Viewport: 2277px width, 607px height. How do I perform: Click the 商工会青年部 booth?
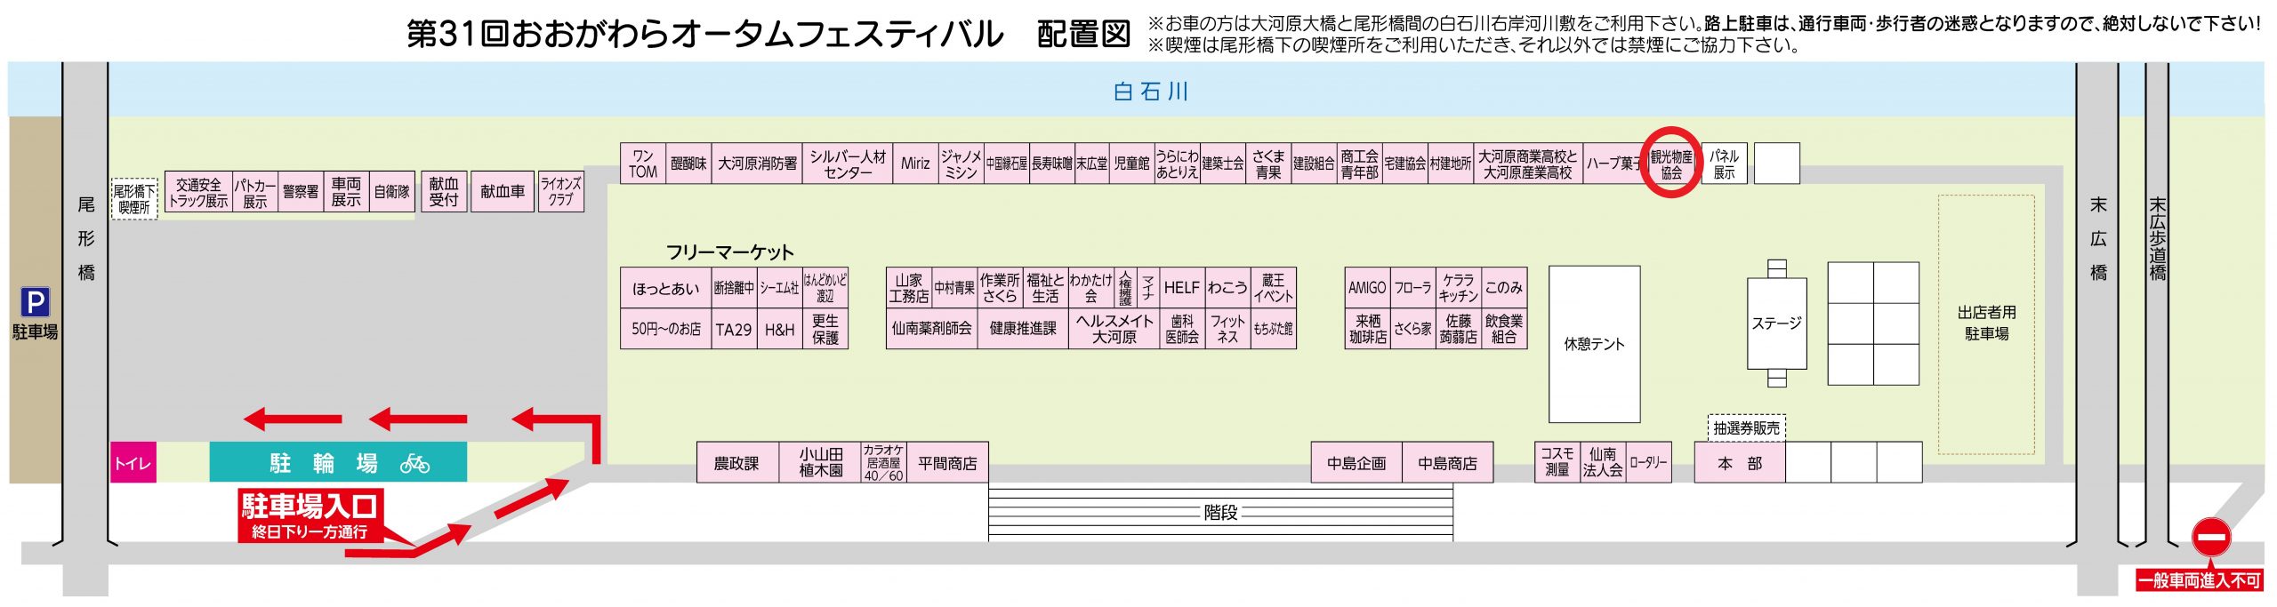tap(1359, 164)
